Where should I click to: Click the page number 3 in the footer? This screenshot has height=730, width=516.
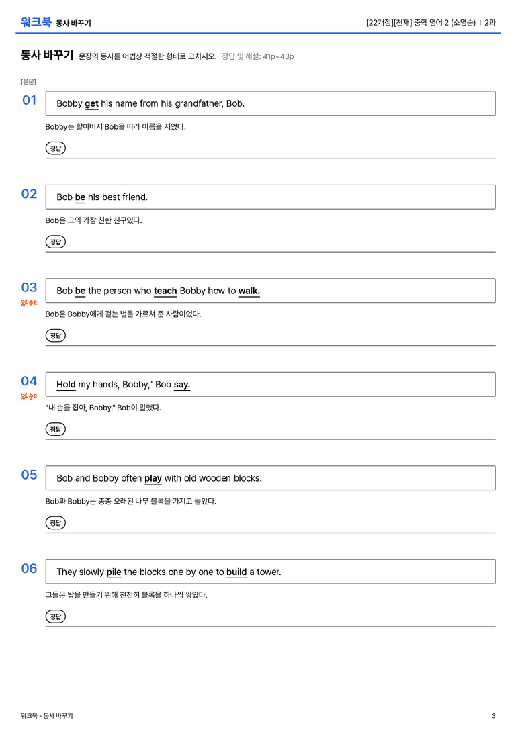(x=494, y=716)
